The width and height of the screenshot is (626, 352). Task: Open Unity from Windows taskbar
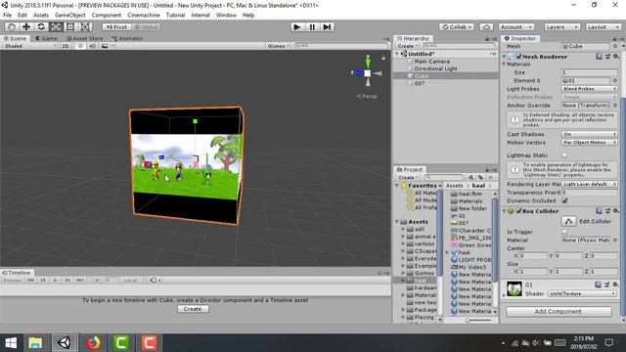[x=65, y=343]
